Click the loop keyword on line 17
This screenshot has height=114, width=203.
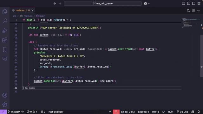(x=31, y=42)
